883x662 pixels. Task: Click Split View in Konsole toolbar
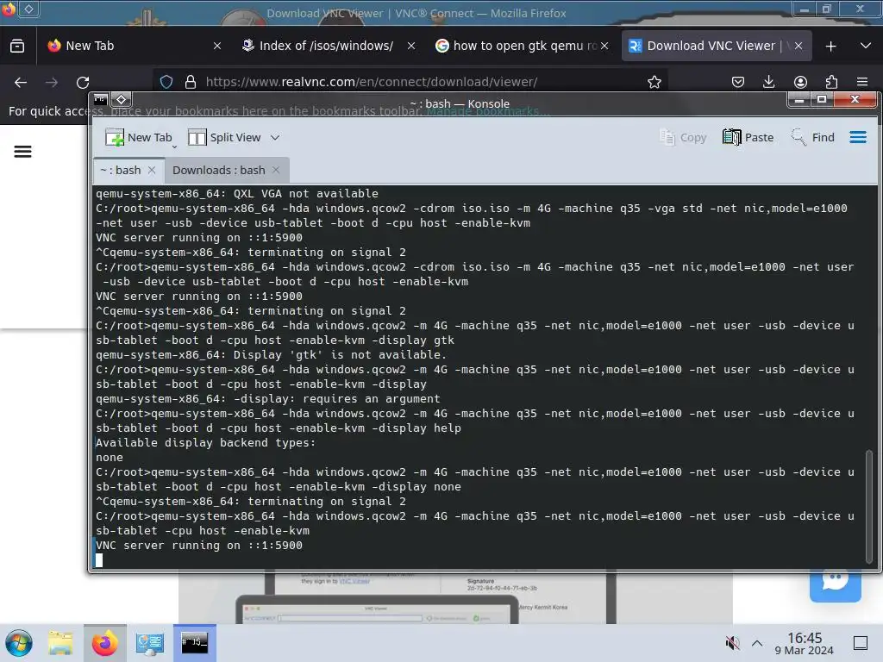coord(224,137)
